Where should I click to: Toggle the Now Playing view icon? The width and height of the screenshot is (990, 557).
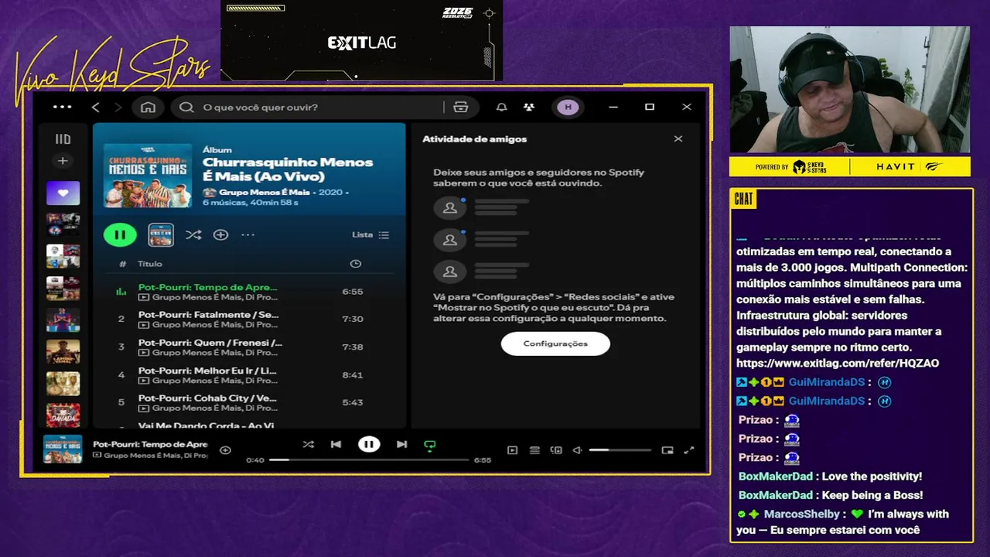click(x=512, y=450)
